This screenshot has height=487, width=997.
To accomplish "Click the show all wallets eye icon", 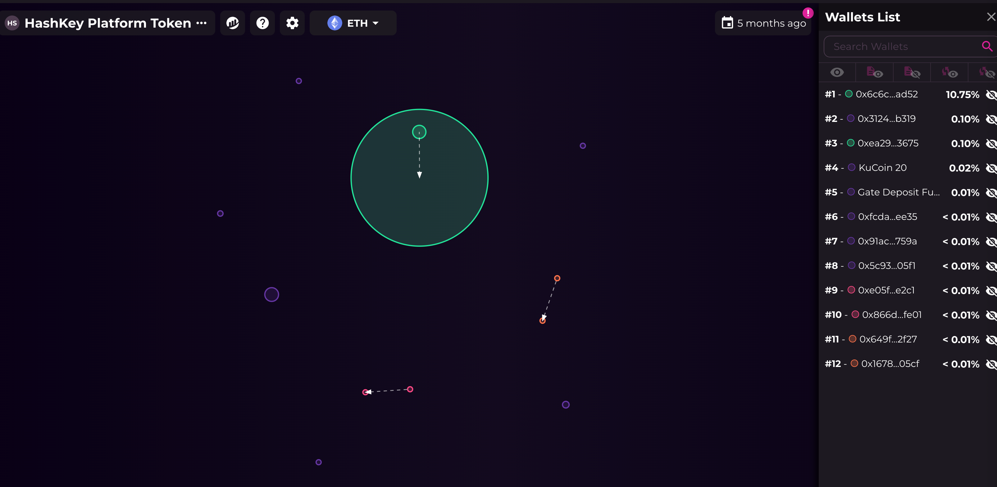I will 837,72.
